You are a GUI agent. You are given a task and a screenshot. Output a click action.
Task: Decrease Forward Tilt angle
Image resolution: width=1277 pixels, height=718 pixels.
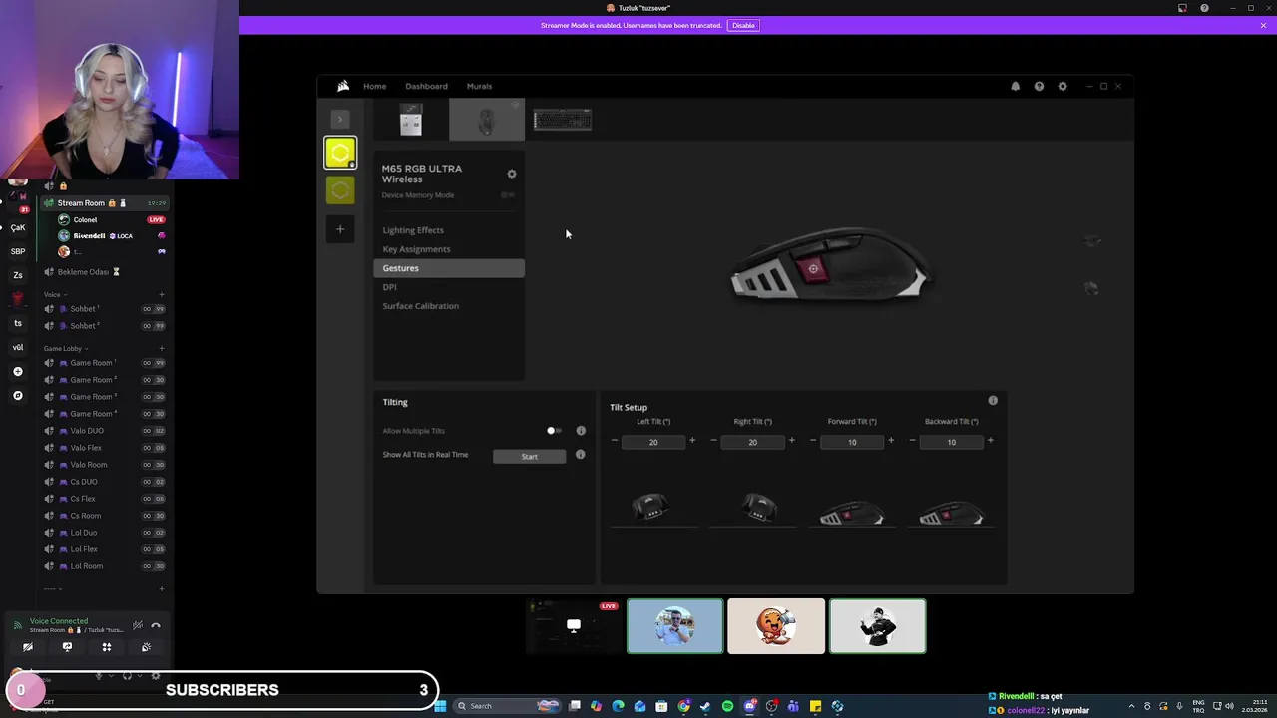(813, 441)
